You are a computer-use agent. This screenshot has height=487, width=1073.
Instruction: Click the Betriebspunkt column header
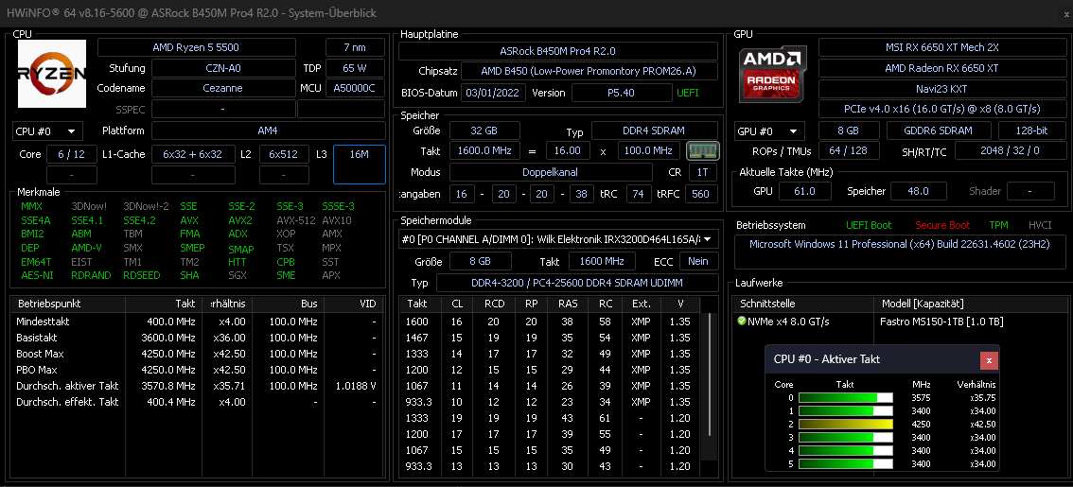[68, 304]
